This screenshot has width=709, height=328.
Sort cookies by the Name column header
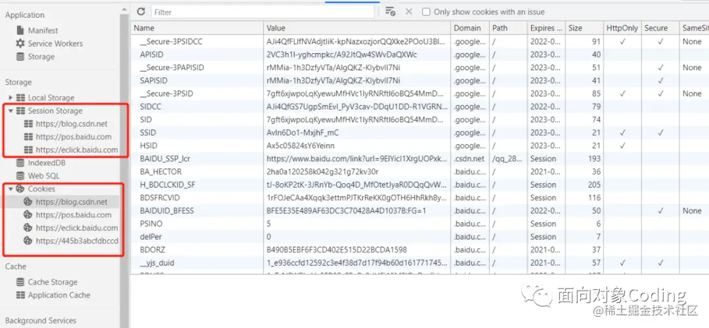click(x=197, y=28)
